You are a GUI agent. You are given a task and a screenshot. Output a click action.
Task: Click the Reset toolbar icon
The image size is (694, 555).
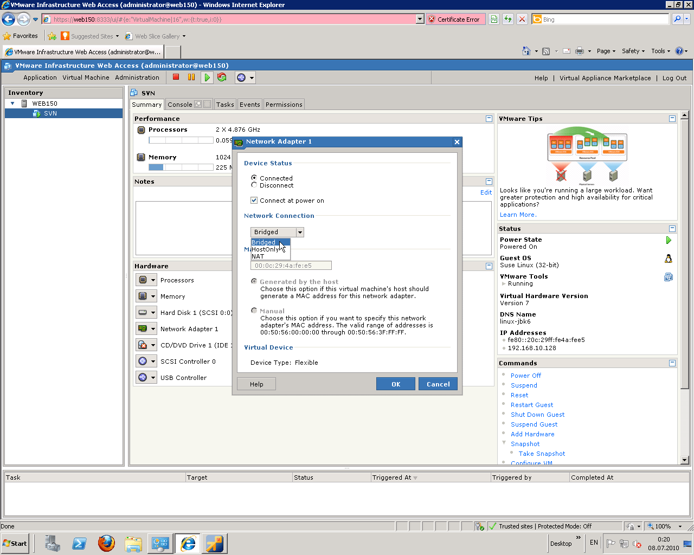click(x=222, y=77)
